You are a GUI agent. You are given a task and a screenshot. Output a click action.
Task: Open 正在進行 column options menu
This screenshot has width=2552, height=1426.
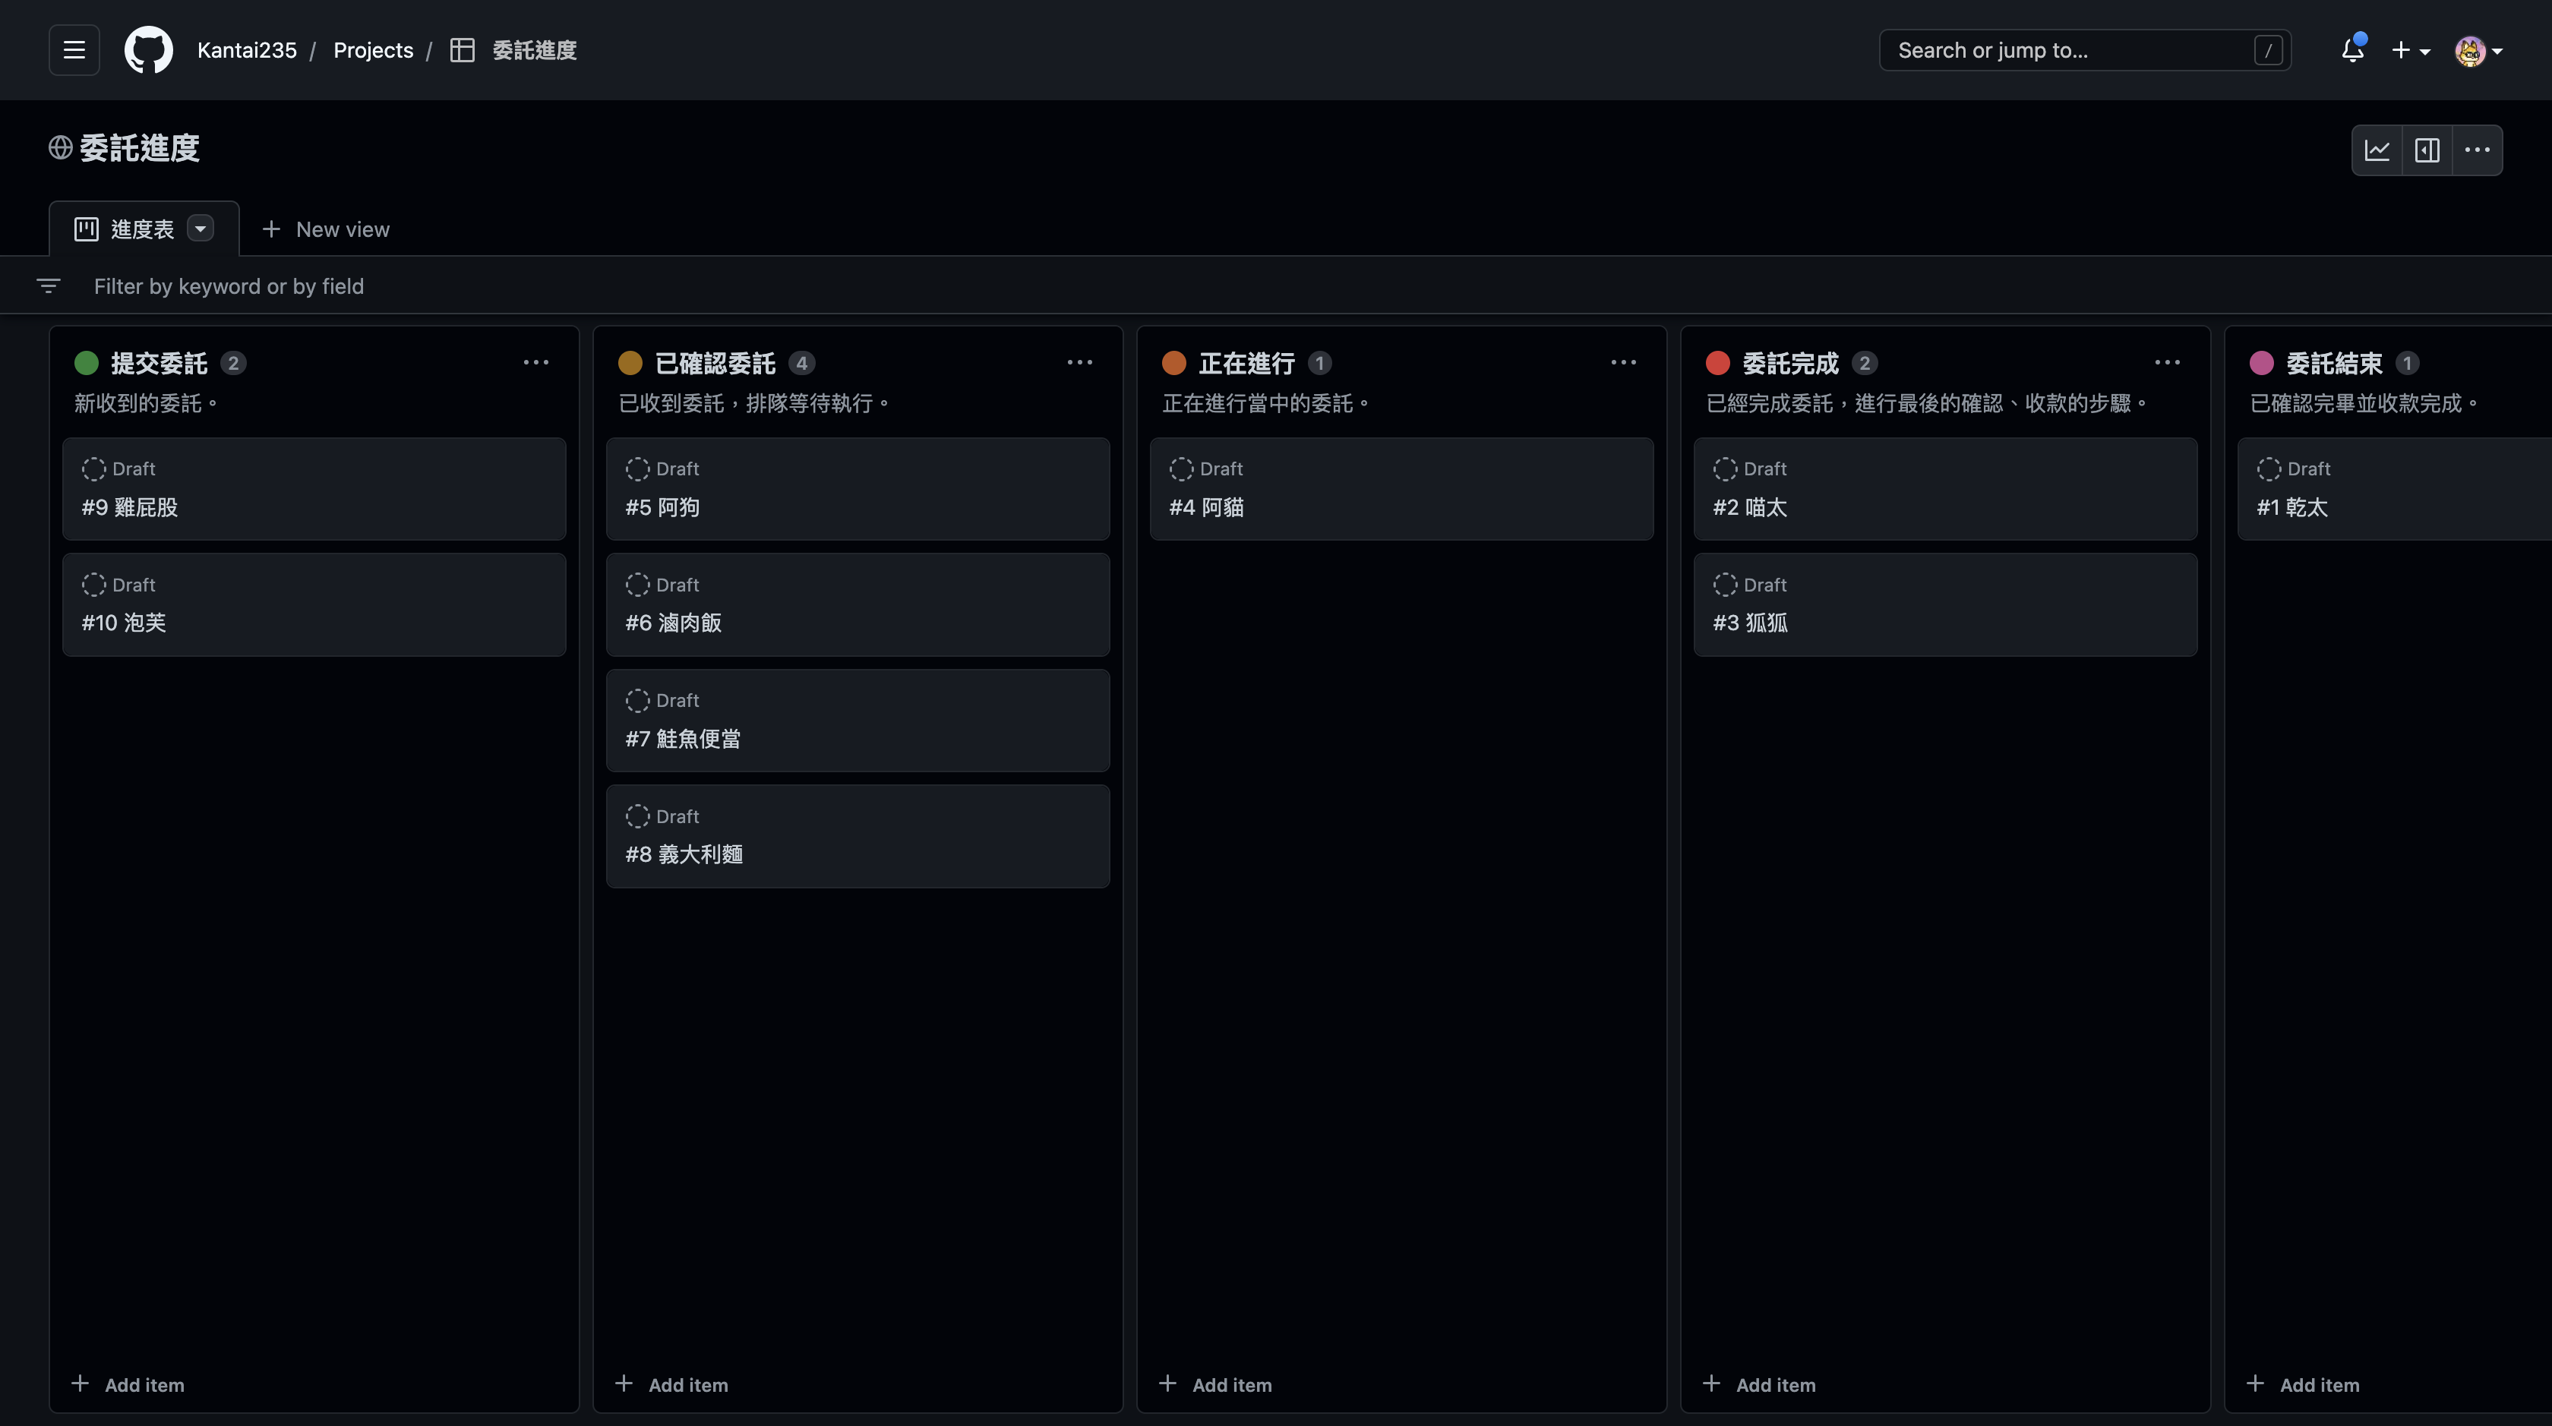tap(1624, 362)
